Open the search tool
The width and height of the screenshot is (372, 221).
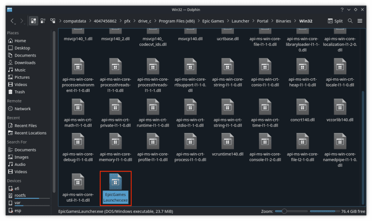tap(350, 21)
